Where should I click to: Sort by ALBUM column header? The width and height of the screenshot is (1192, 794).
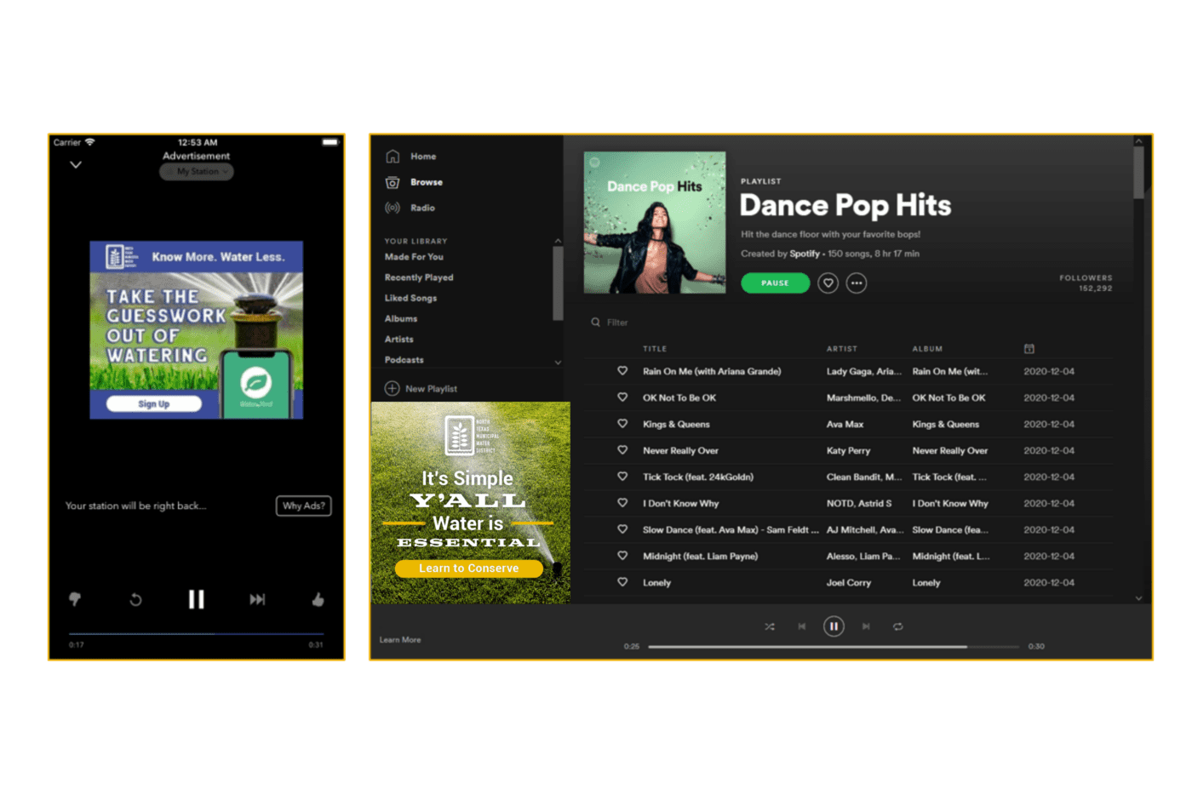pos(927,349)
